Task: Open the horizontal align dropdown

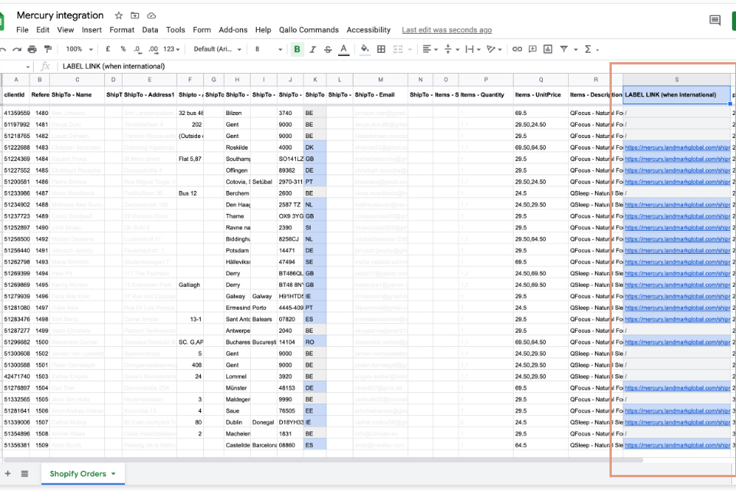Action: pos(430,49)
